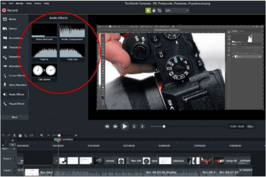Jump to previous marker with left chevron
Screen dimensions: 266x177
[x=134, y=126]
